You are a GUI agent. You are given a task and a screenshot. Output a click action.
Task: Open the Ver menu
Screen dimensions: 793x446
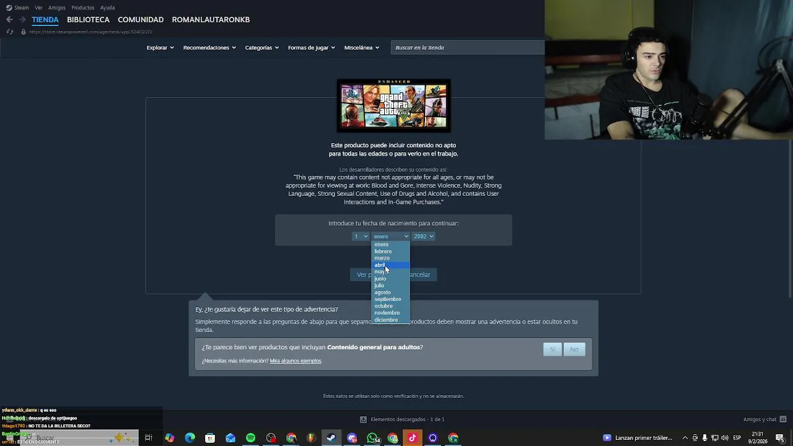(x=39, y=7)
